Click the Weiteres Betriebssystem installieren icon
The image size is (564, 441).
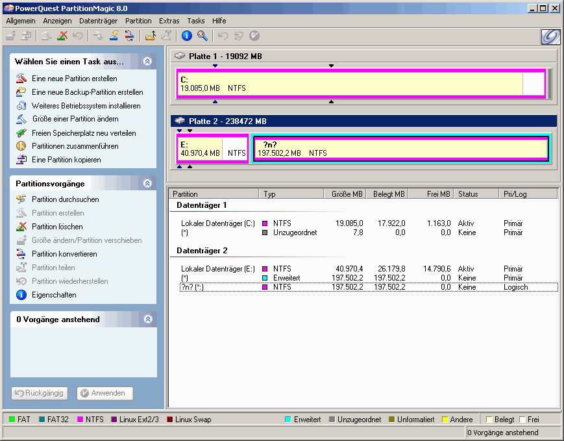click(x=21, y=105)
